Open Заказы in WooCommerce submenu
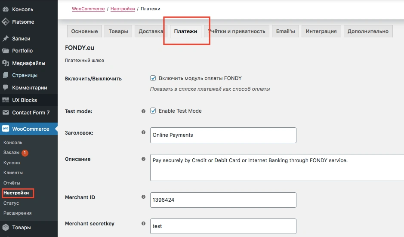Image resolution: width=404 pixels, height=237 pixels. coord(11,153)
